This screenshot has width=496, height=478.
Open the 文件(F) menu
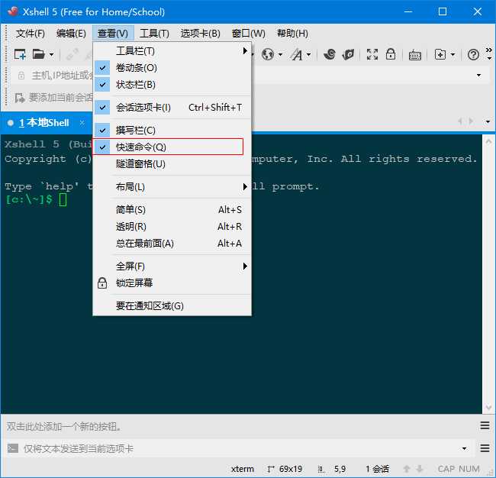[31, 34]
